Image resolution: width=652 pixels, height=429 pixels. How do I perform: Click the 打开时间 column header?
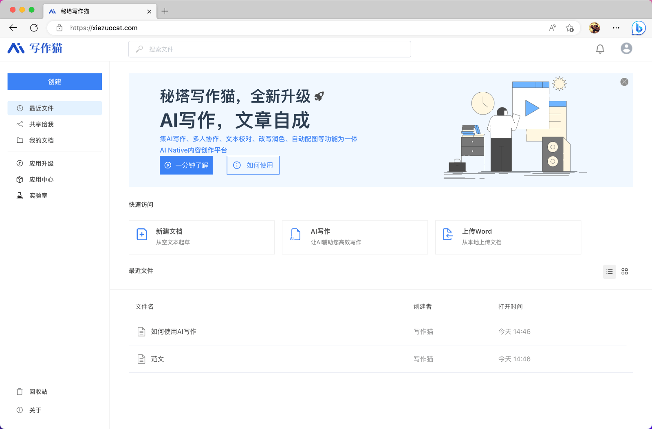510,307
